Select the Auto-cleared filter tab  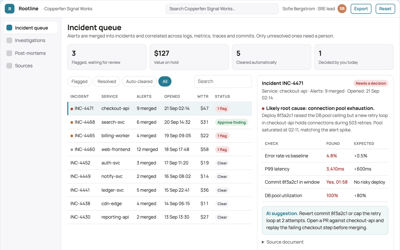(139, 81)
